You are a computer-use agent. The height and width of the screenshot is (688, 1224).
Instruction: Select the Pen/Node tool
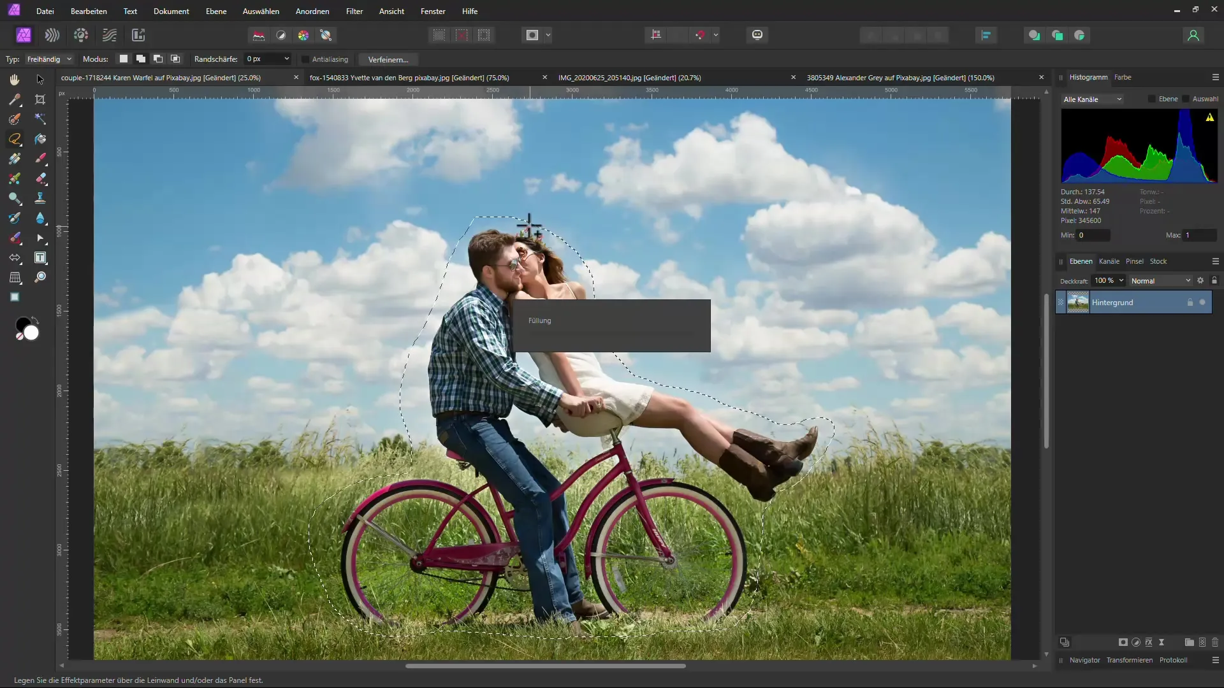tap(40, 238)
